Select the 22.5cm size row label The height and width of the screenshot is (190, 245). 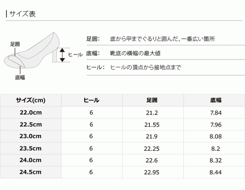(x=31, y=125)
